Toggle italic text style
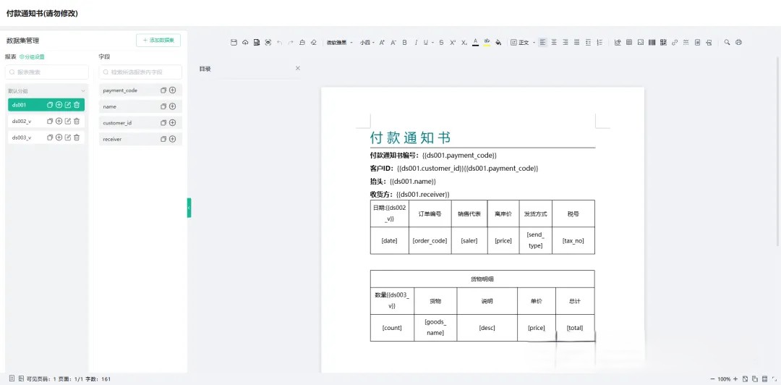Viewport: 781px width, 385px height. tap(416, 43)
